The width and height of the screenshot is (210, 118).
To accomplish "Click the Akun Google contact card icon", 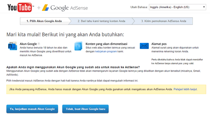I will (x=13, y=46).
